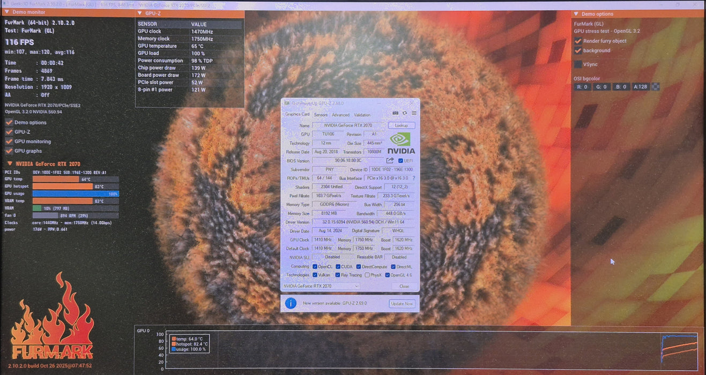Click the A:128 alpha value field
This screenshot has height=375, width=706.
pos(641,87)
